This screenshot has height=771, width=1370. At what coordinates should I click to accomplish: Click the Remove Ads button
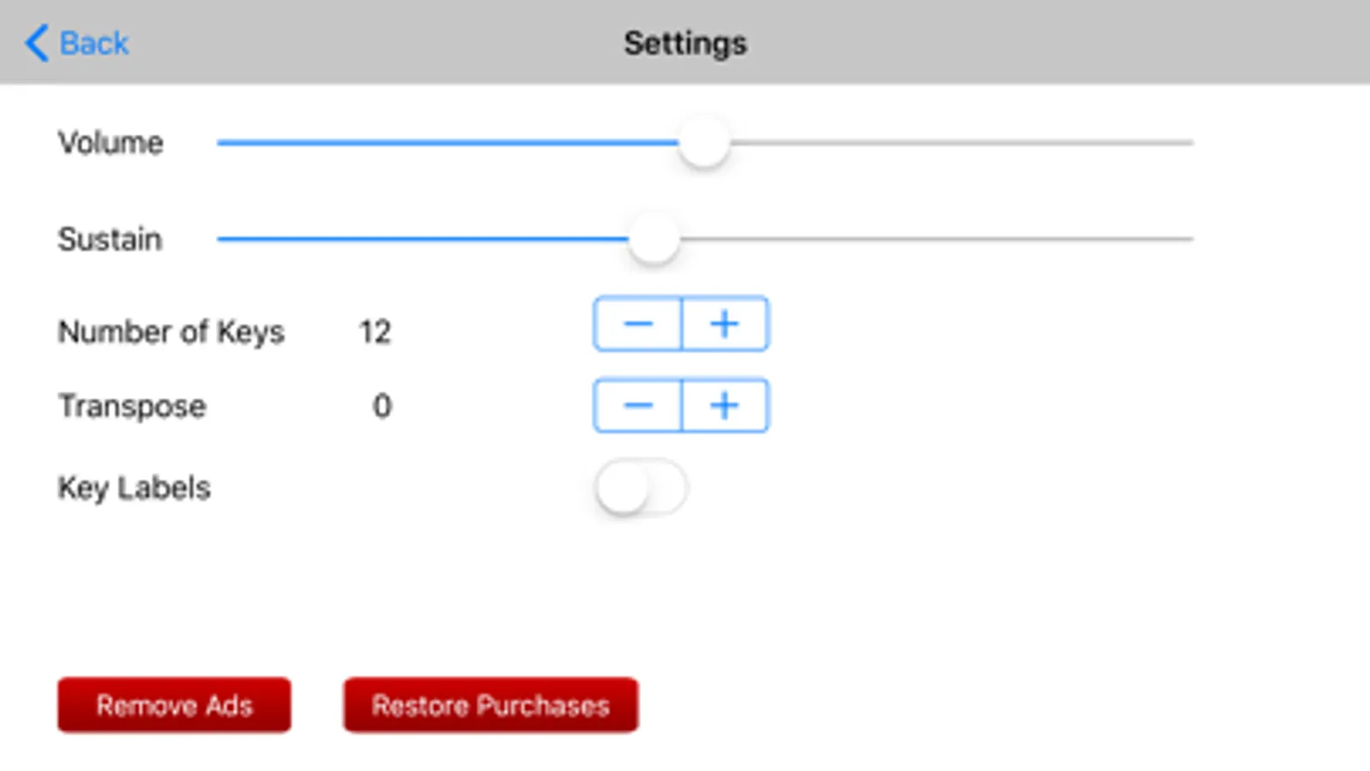click(174, 705)
